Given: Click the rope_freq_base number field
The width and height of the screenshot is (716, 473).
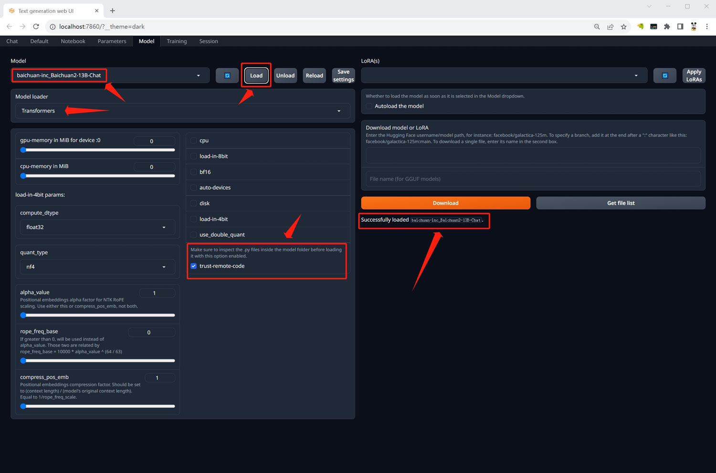Looking at the screenshot, I should [151, 332].
